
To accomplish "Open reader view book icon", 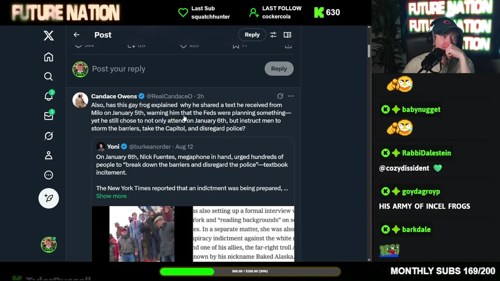I will [287, 35].
